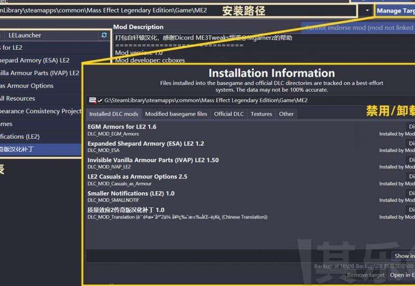
Task: Click the ME2 game icon before target path
Action: point(92,100)
